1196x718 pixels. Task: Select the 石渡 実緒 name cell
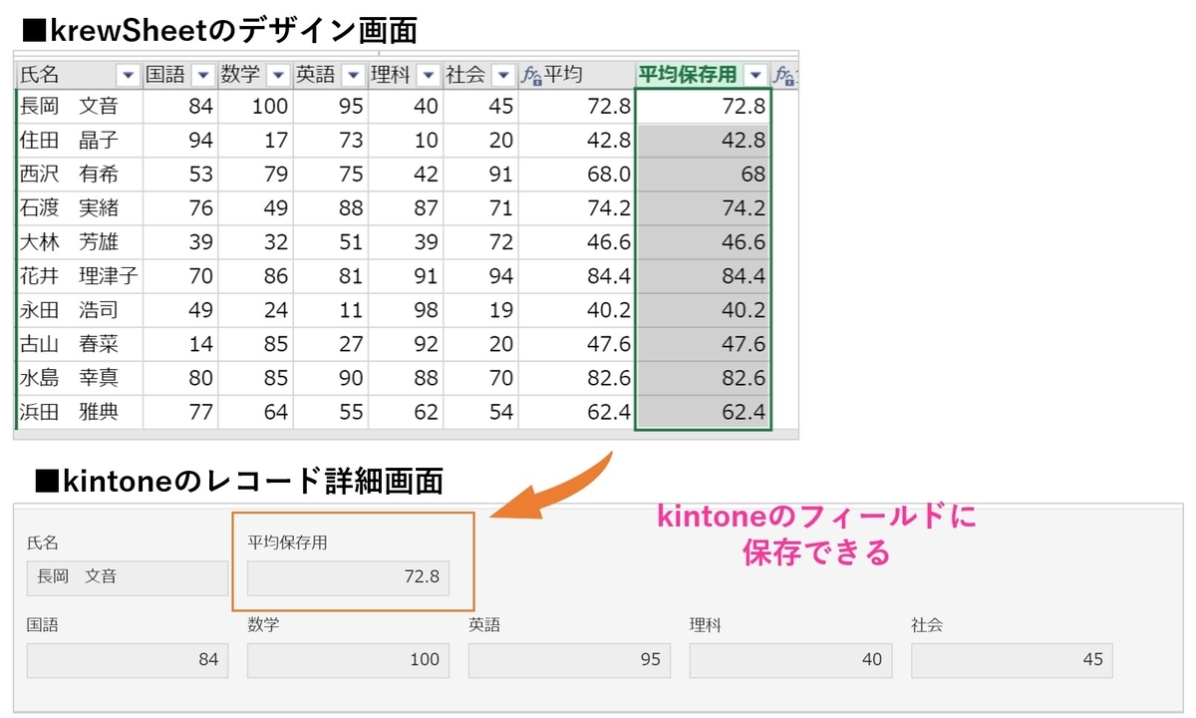(80, 208)
